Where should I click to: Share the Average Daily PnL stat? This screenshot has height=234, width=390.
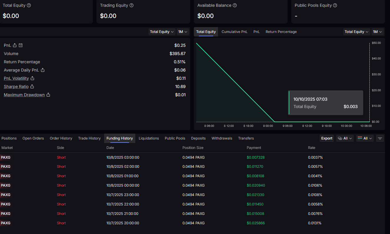tap(43, 70)
